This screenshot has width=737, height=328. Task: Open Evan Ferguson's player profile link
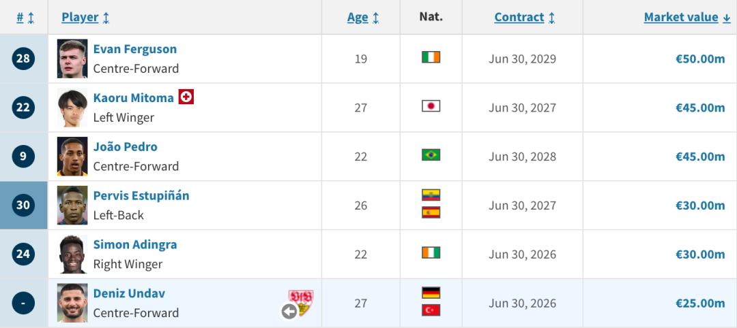click(134, 49)
